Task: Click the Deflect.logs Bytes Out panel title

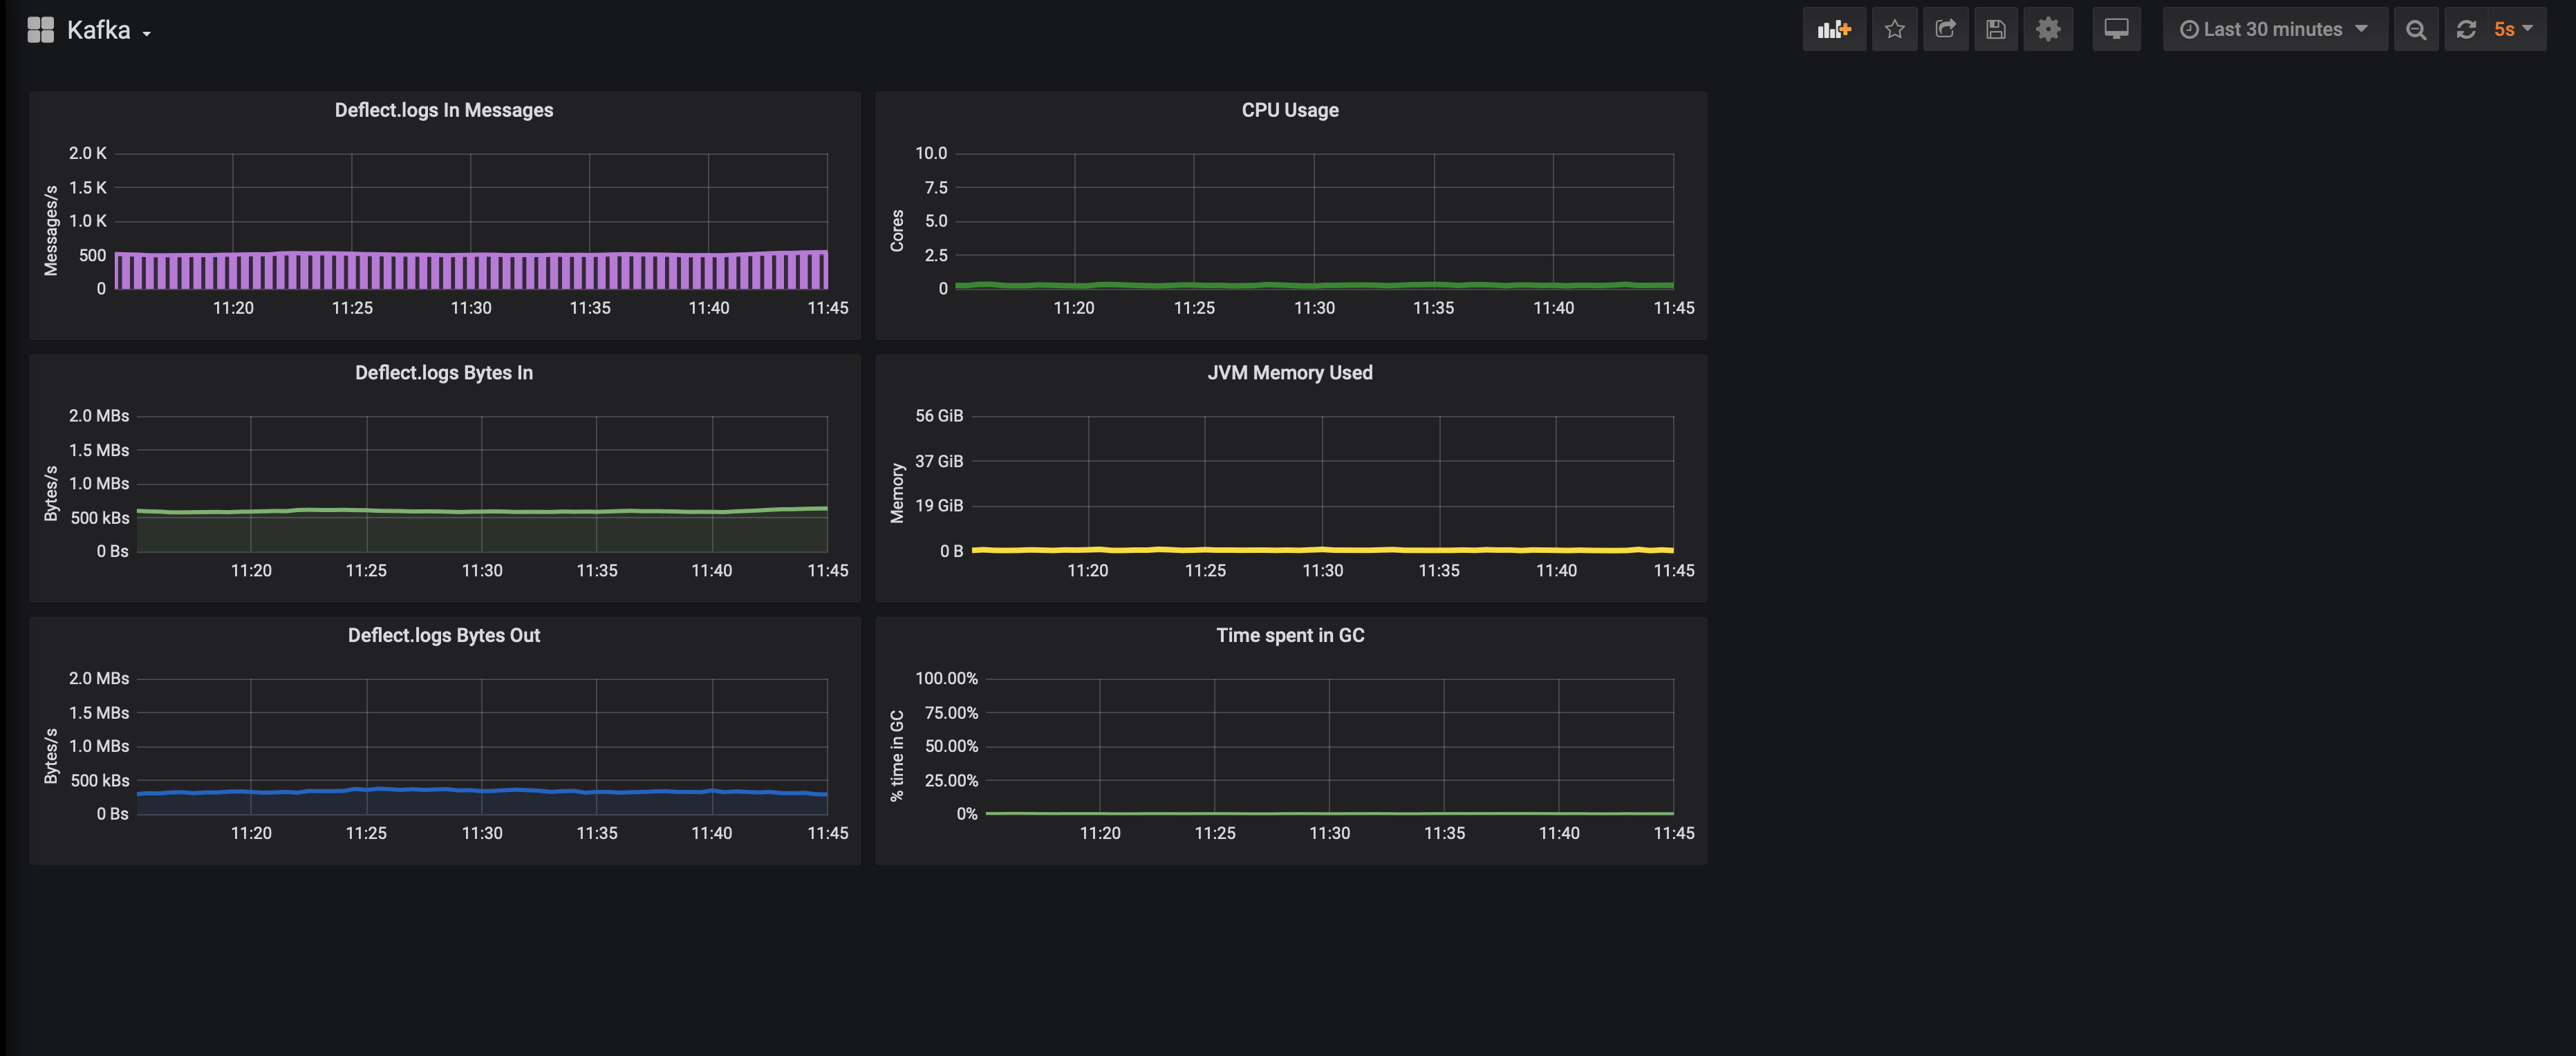Action: coord(443,635)
